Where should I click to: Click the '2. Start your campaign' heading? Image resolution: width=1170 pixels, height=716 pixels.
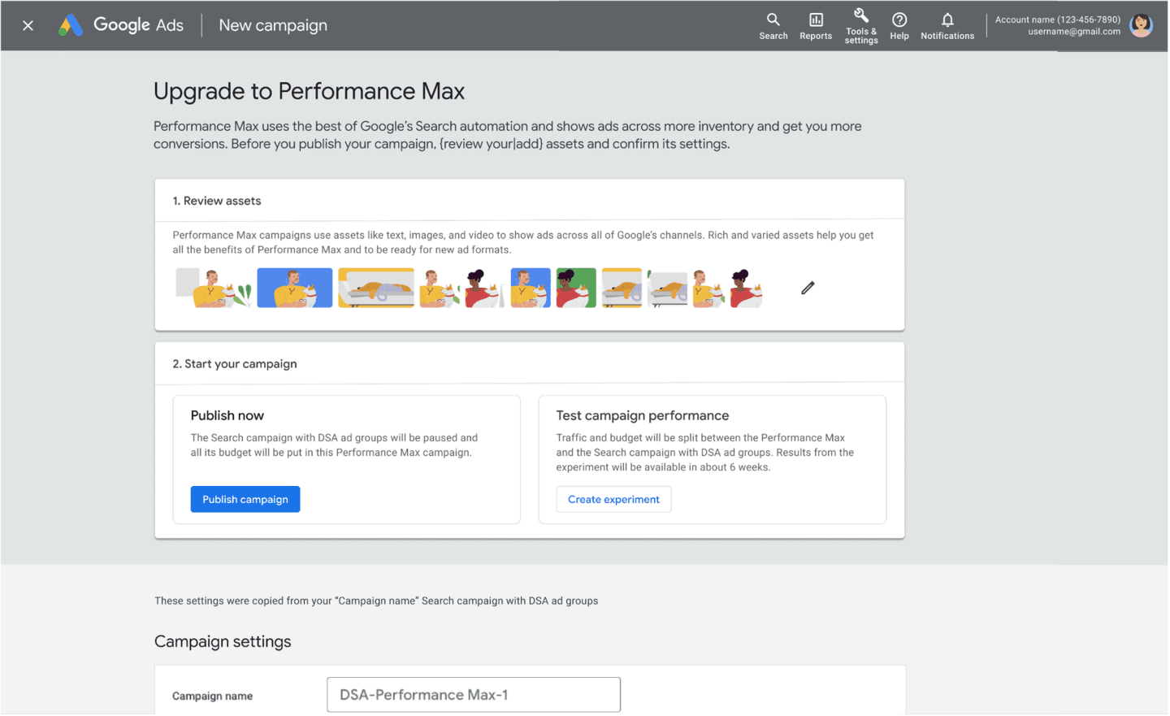pyautogui.click(x=235, y=364)
